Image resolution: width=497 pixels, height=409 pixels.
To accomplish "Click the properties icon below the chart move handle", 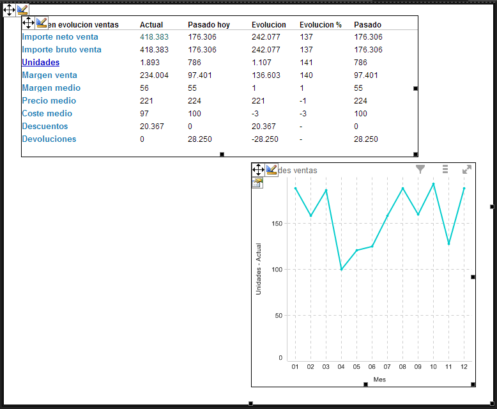I will [257, 183].
